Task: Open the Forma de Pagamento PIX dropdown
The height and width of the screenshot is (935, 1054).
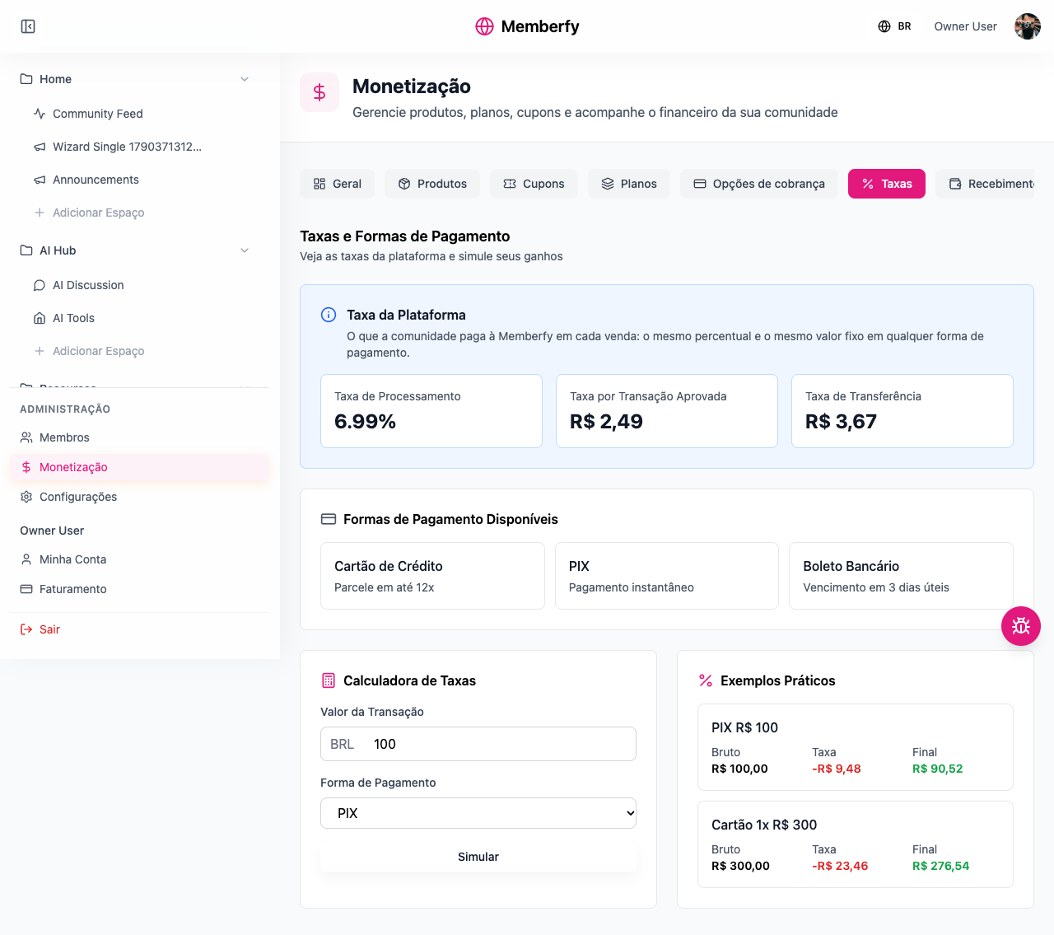Action: tap(478, 813)
